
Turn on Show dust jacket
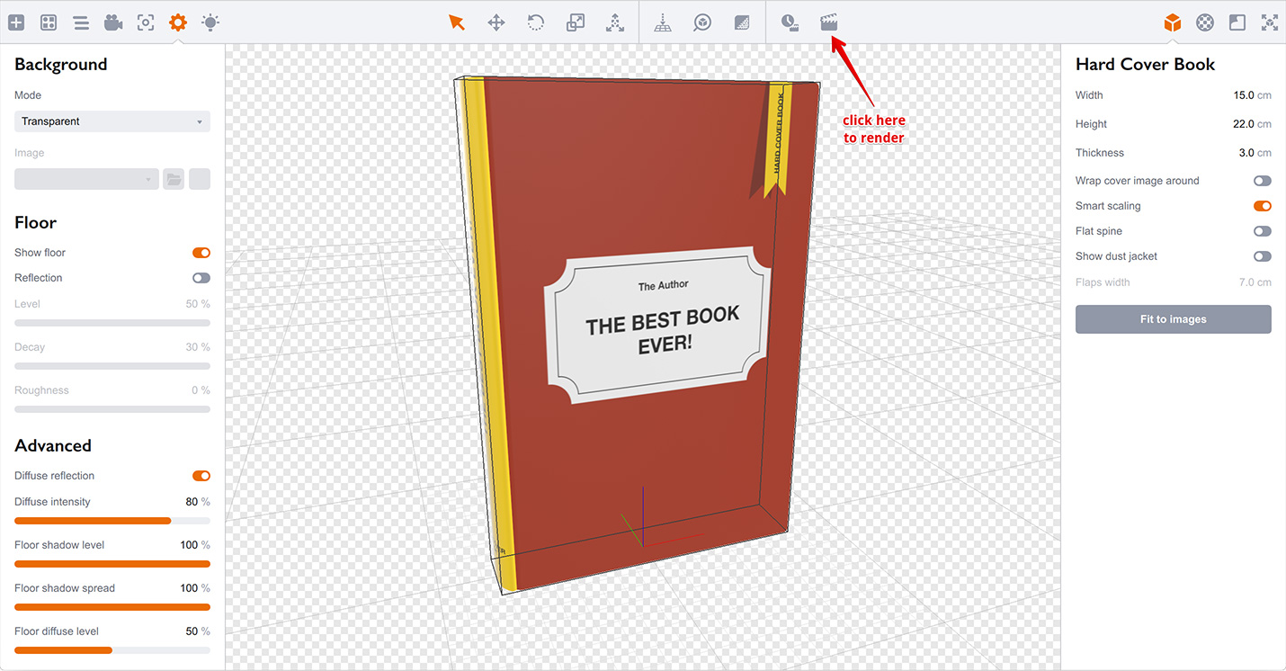pyautogui.click(x=1263, y=256)
